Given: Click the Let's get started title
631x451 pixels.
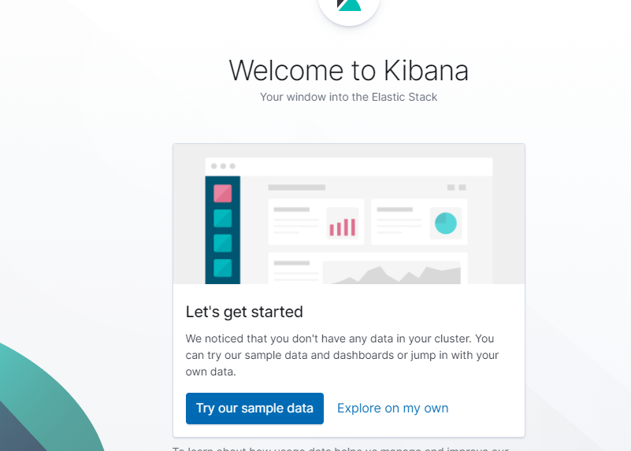Looking at the screenshot, I should pyautogui.click(x=244, y=312).
